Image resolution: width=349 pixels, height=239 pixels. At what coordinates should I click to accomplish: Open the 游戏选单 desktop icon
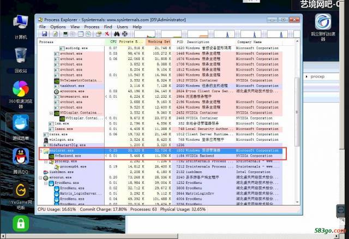21,127
